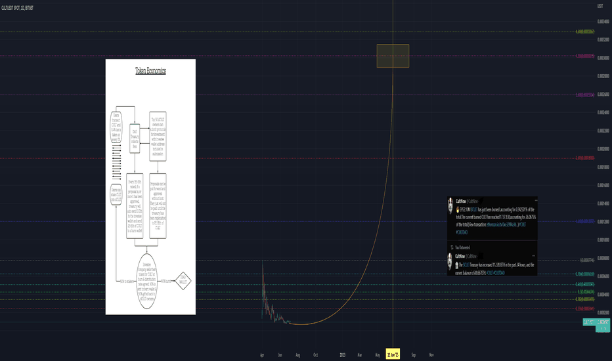Click the pink Fibonacci level label near top

coord(584,56)
